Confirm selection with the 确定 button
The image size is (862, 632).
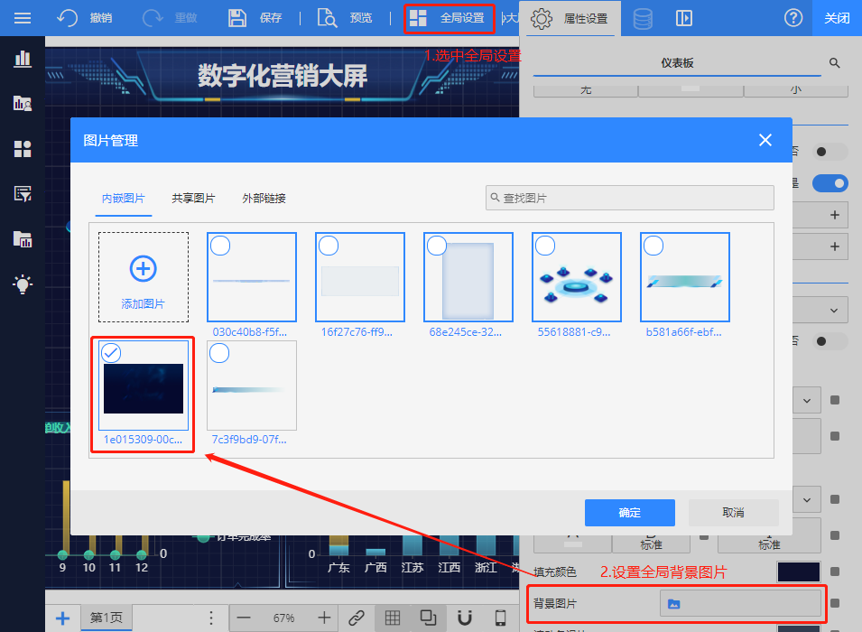coord(629,513)
